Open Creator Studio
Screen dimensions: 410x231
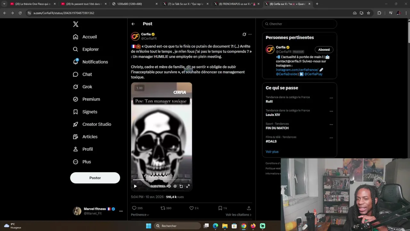(x=92, y=124)
